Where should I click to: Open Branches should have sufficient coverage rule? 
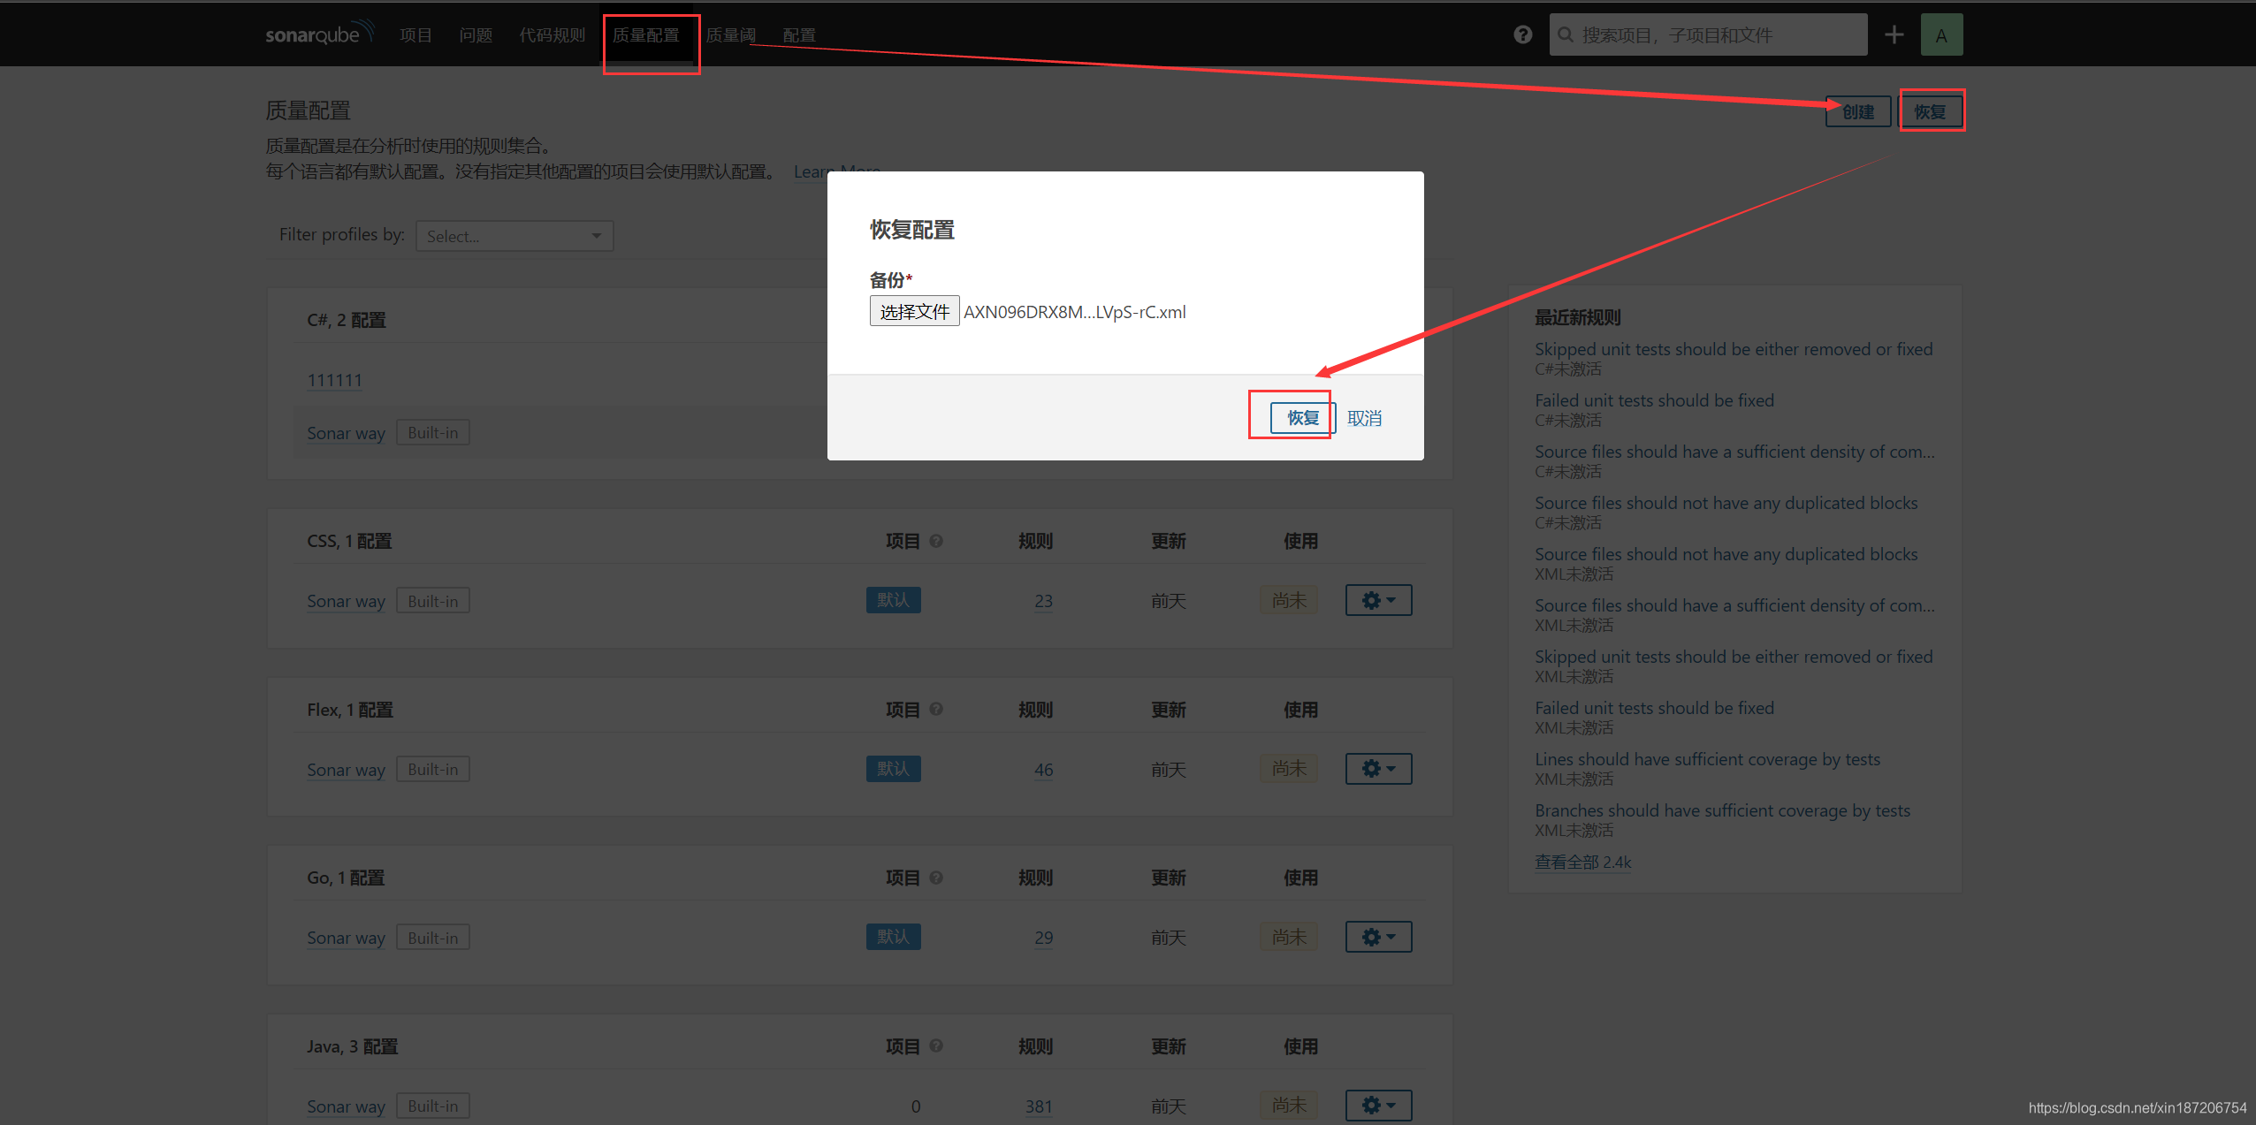pos(1722,810)
